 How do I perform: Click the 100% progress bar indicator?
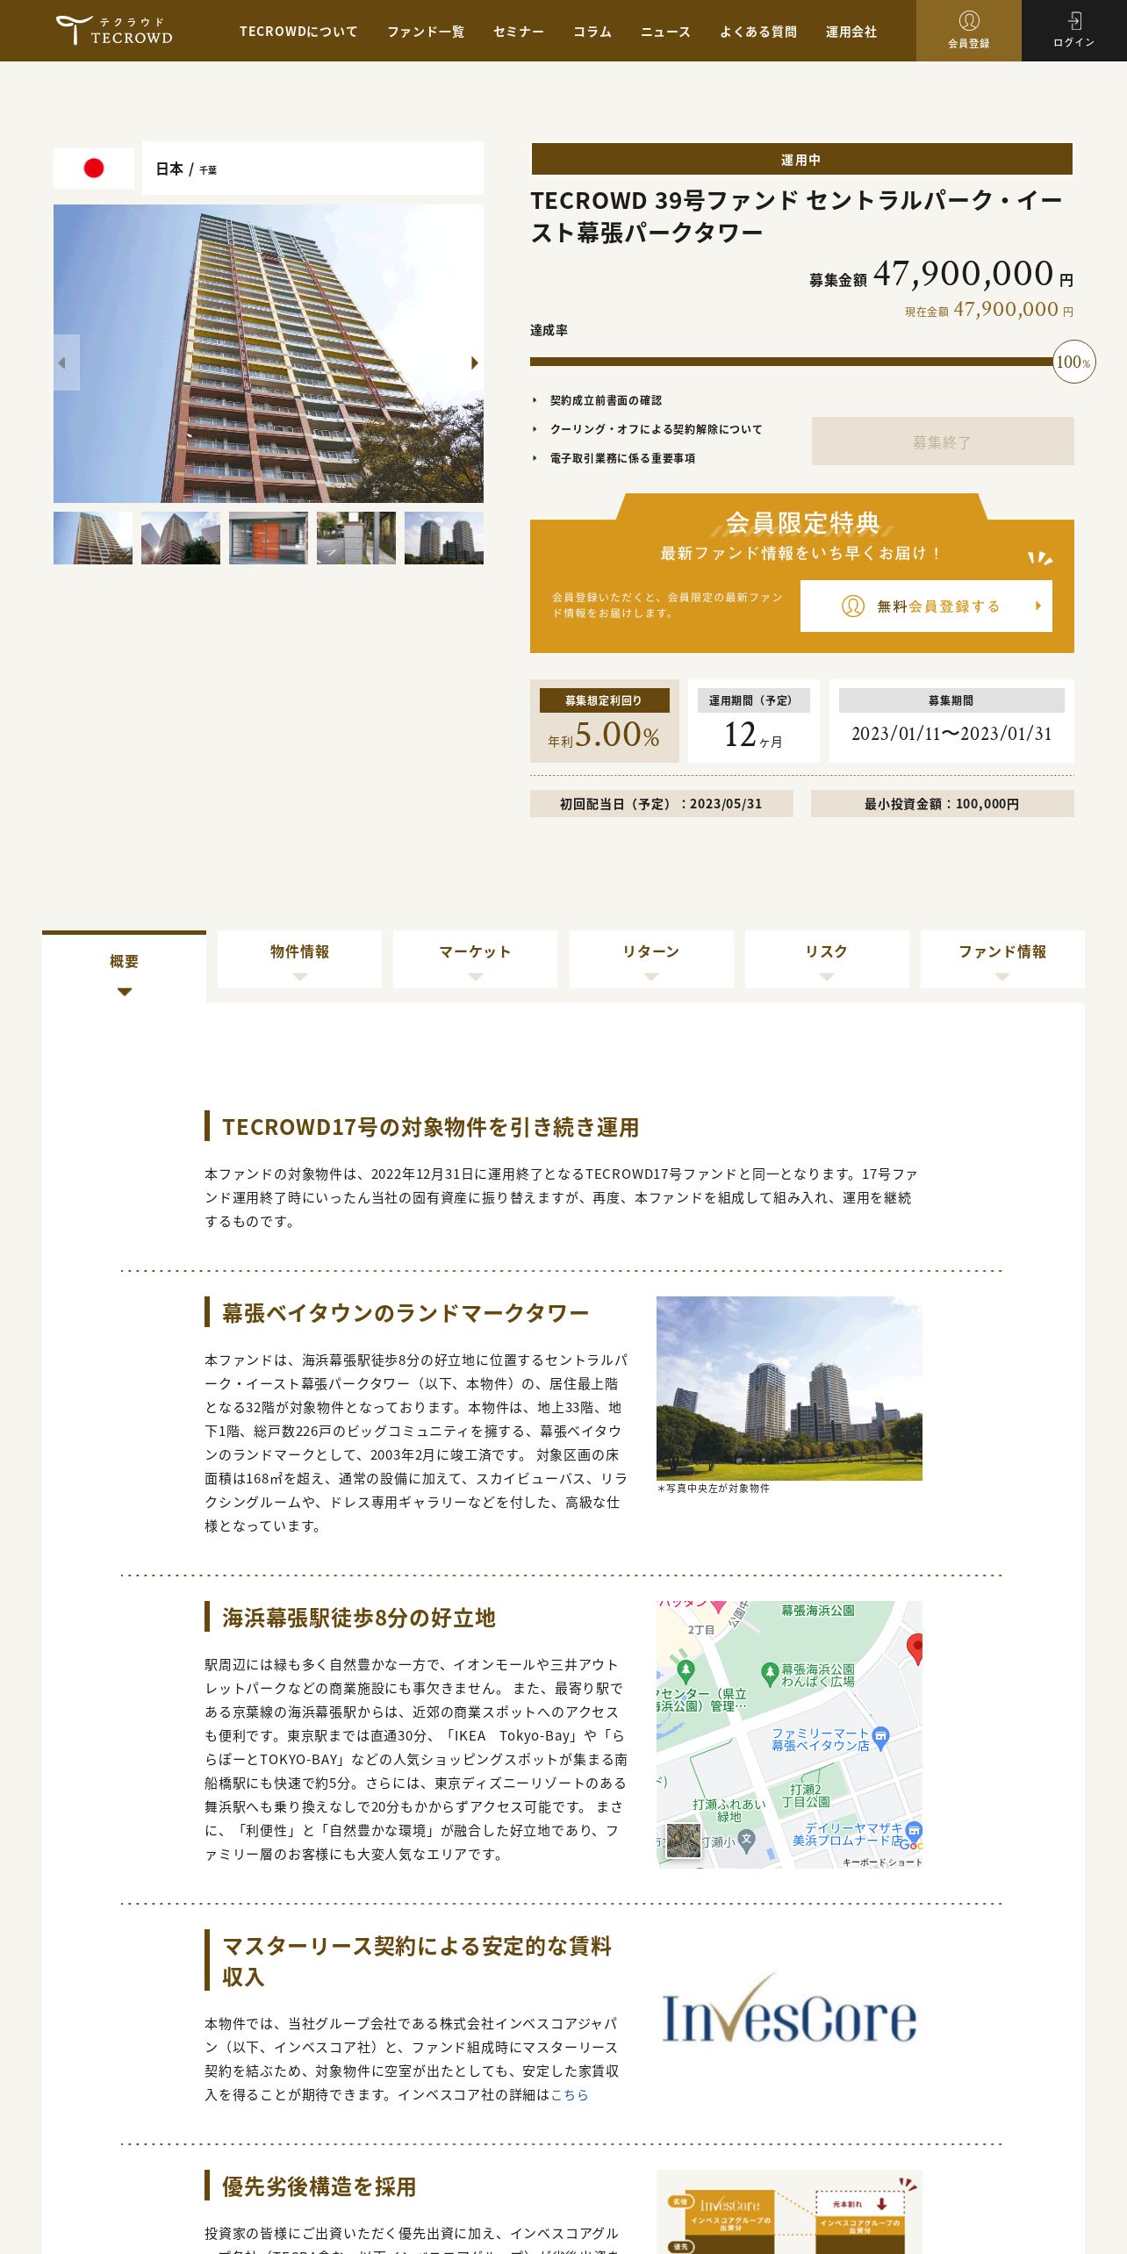coord(1073,362)
